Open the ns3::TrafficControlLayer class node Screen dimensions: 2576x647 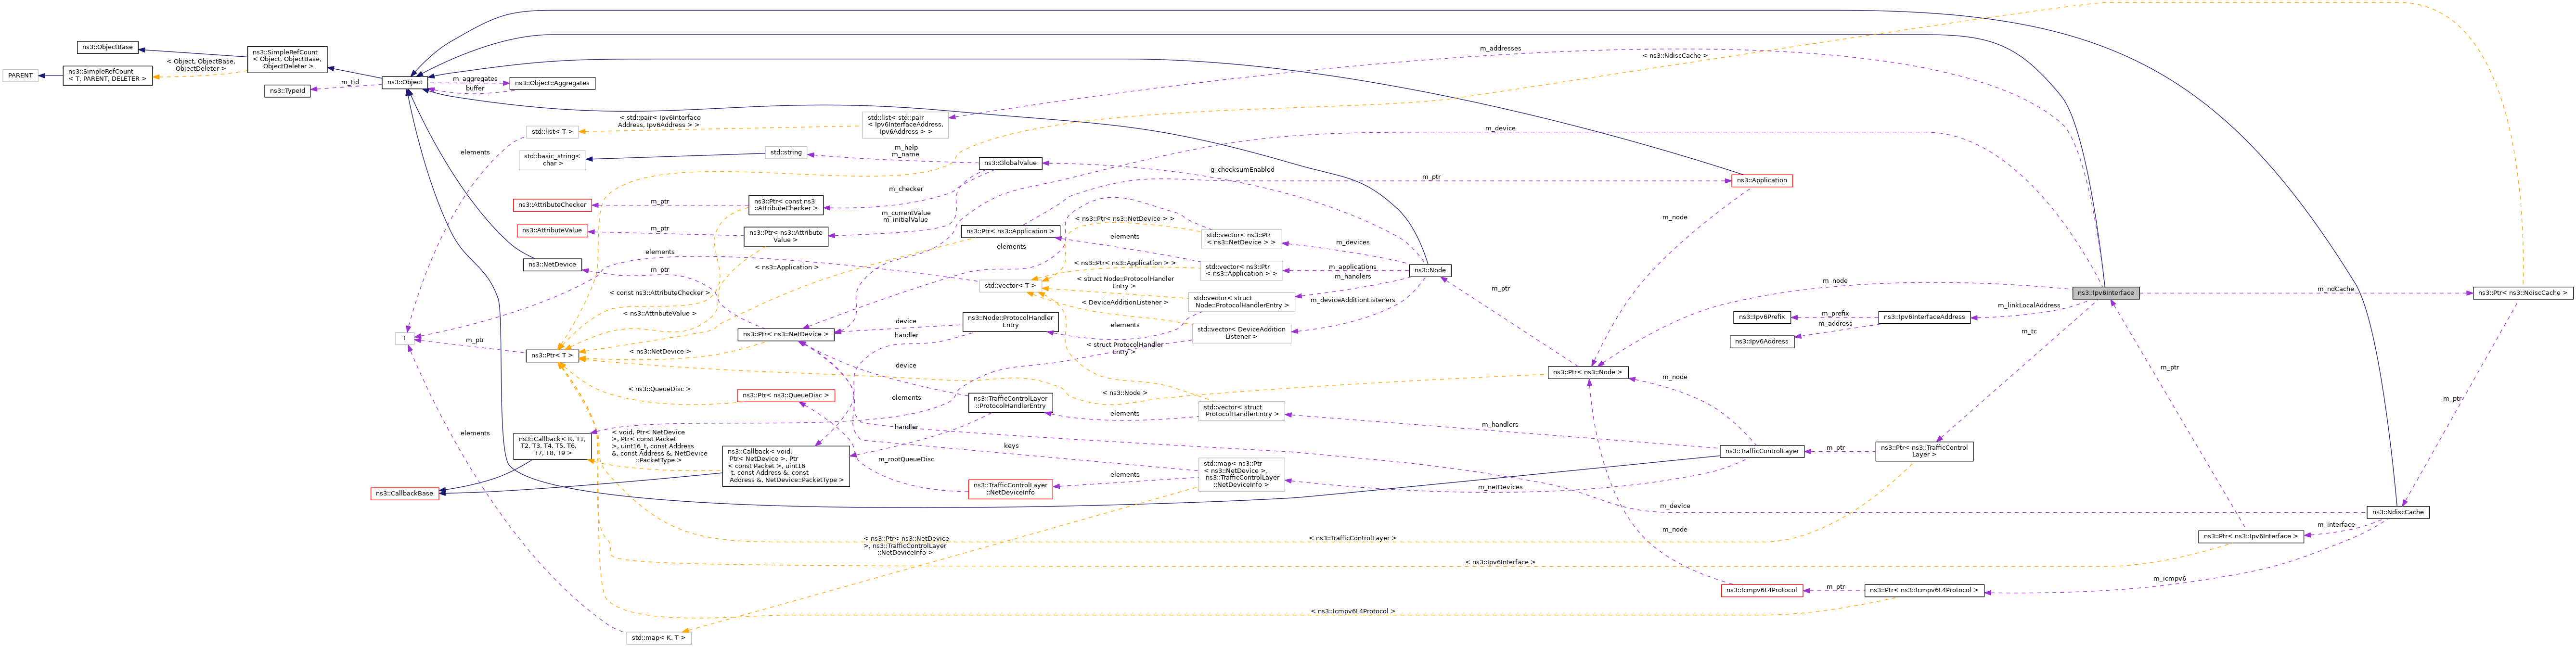(x=1761, y=451)
